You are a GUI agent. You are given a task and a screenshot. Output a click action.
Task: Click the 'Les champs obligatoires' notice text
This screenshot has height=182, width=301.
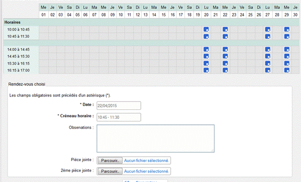[x=60, y=95]
